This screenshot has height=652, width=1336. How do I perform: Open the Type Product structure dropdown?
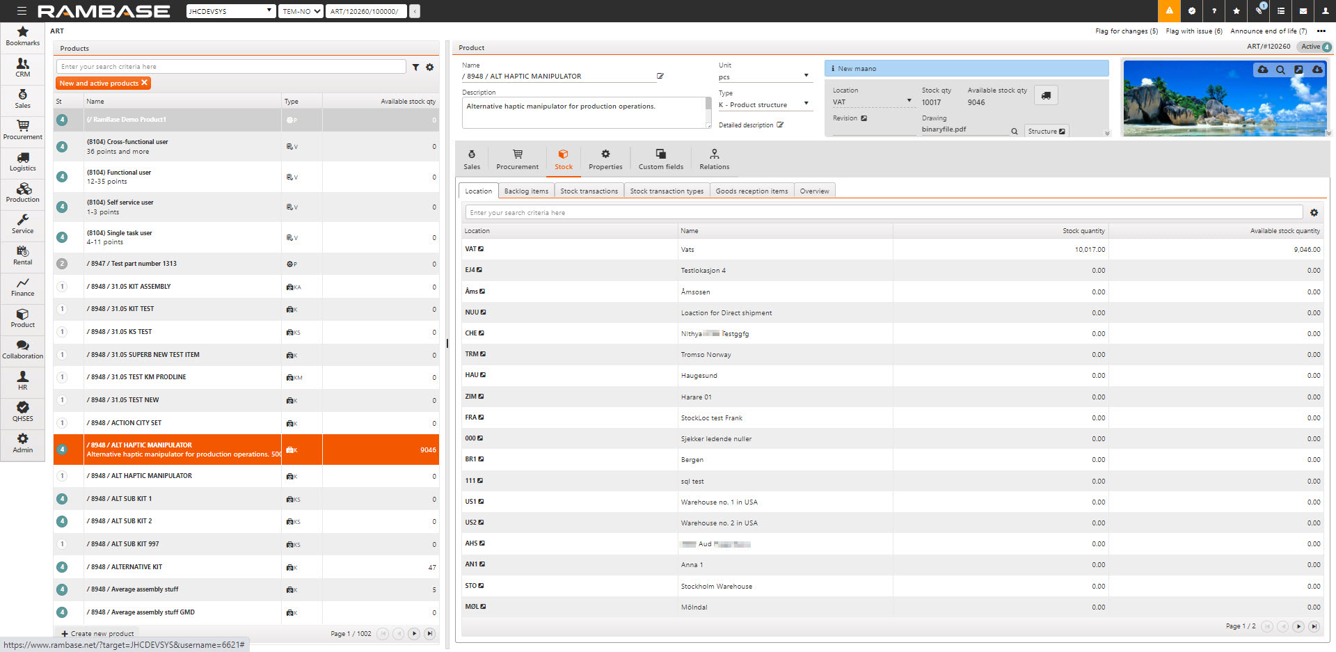[x=806, y=104]
